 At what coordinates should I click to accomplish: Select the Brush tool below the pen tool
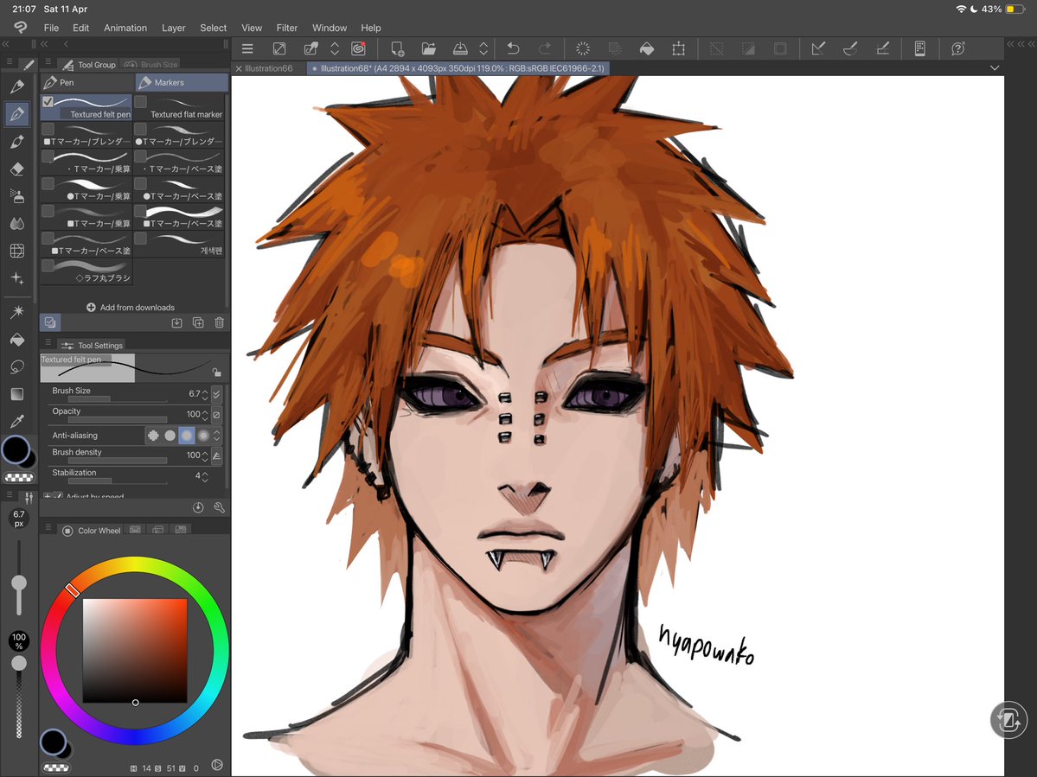[17, 142]
